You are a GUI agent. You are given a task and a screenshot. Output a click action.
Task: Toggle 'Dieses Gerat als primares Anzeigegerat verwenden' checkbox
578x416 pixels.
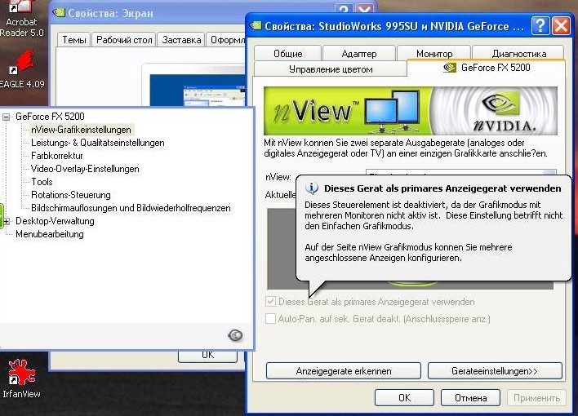(x=270, y=302)
